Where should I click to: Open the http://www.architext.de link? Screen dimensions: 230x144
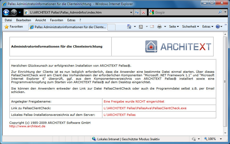point(27,126)
